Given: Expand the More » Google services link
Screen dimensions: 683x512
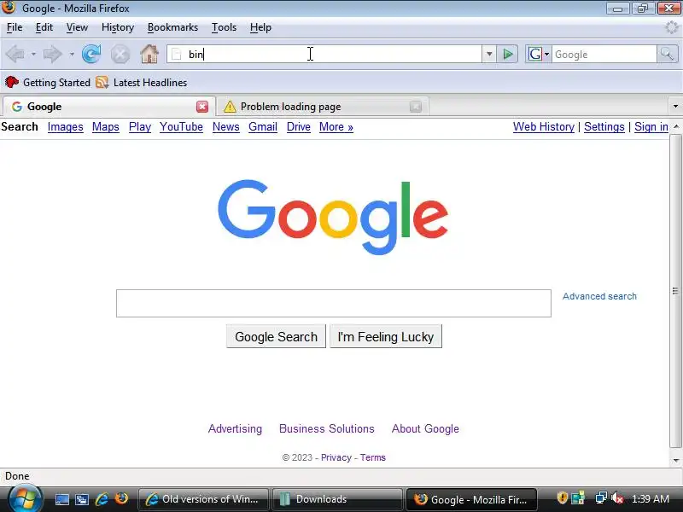Looking at the screenshot, I should pos(336,126).
